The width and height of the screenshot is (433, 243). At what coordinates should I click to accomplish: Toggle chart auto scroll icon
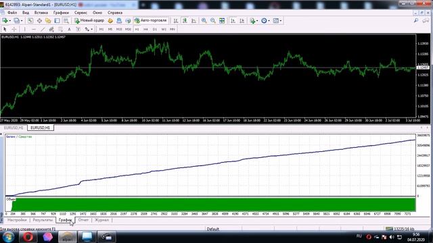coord(233,21)
